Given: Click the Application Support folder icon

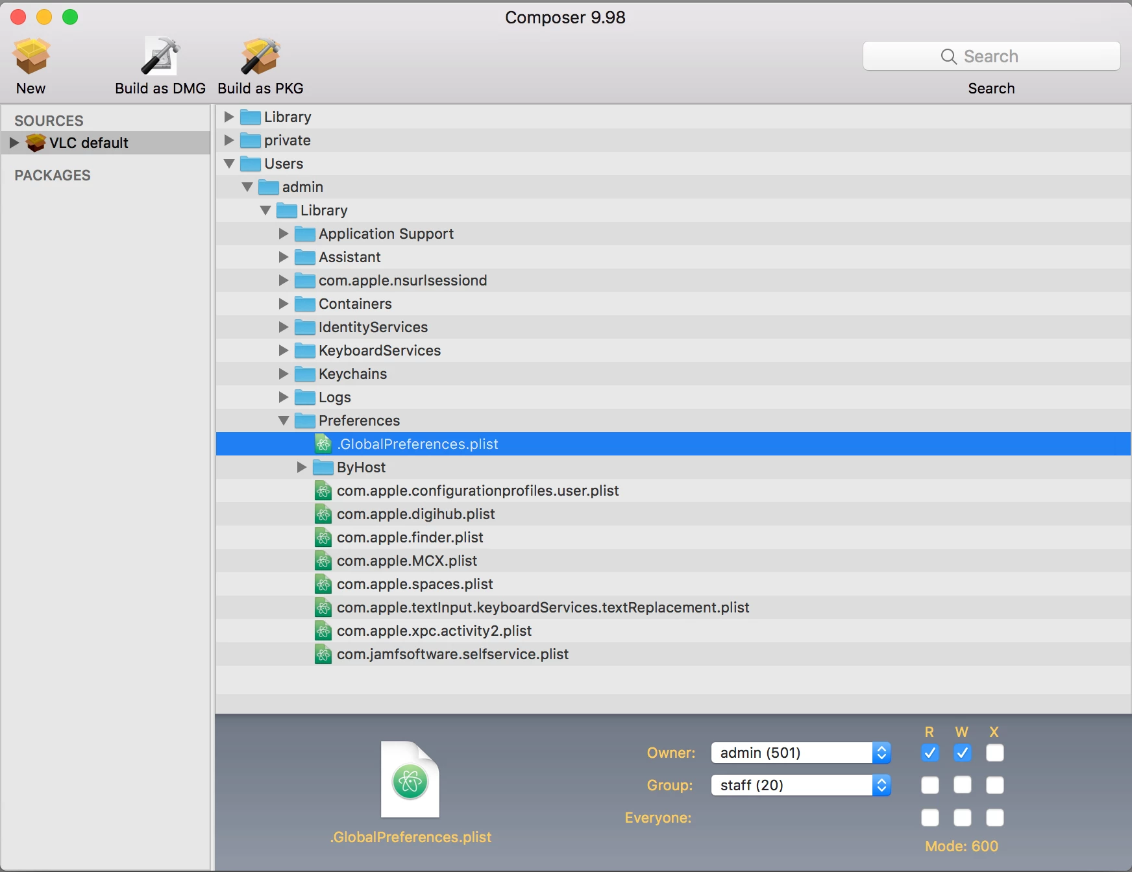Looking at the screenshot, I should 305,234.
